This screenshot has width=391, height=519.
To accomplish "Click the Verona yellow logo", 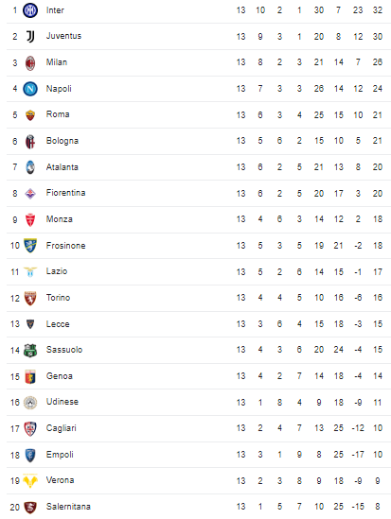I will coord(30,480).
